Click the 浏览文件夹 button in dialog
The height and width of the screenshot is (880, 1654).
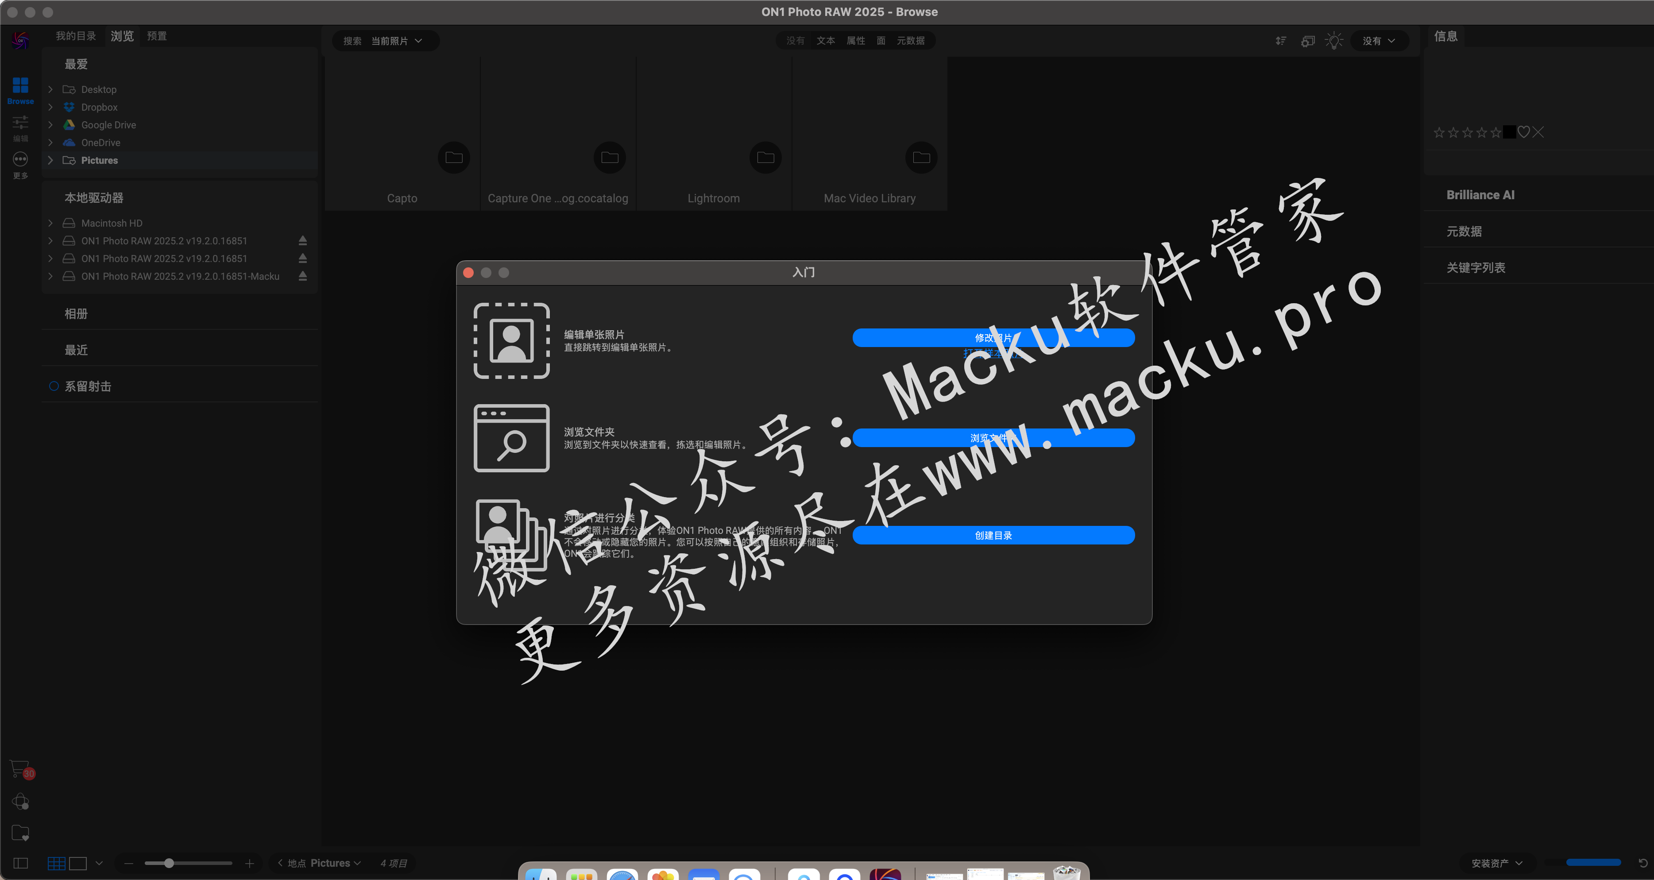point(993,438)
